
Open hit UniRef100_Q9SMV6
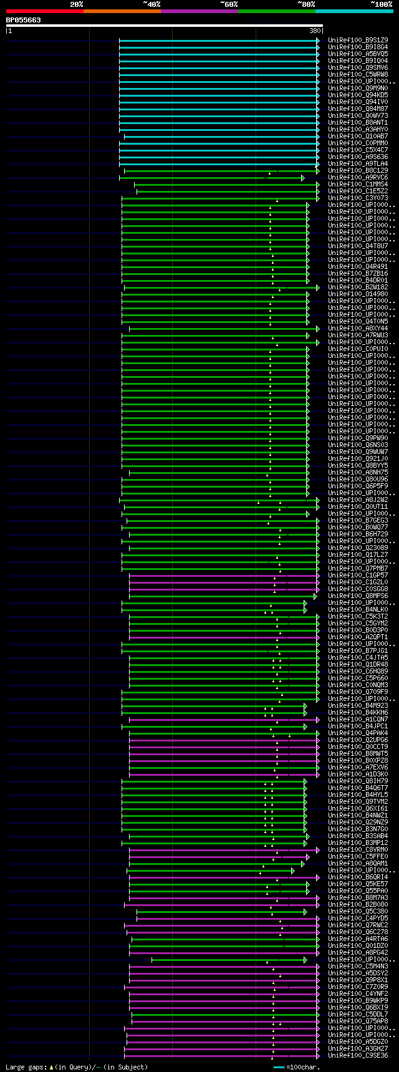358,67
